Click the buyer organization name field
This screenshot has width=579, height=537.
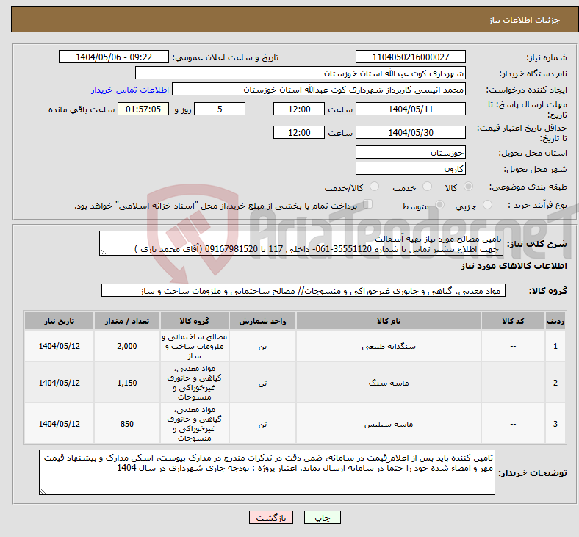click(x=301, y=73)
